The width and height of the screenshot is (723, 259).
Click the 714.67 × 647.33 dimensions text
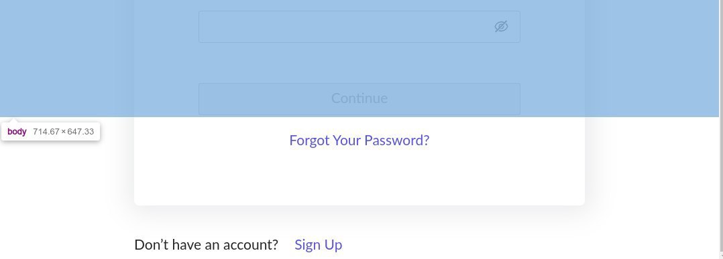(64, 132)
